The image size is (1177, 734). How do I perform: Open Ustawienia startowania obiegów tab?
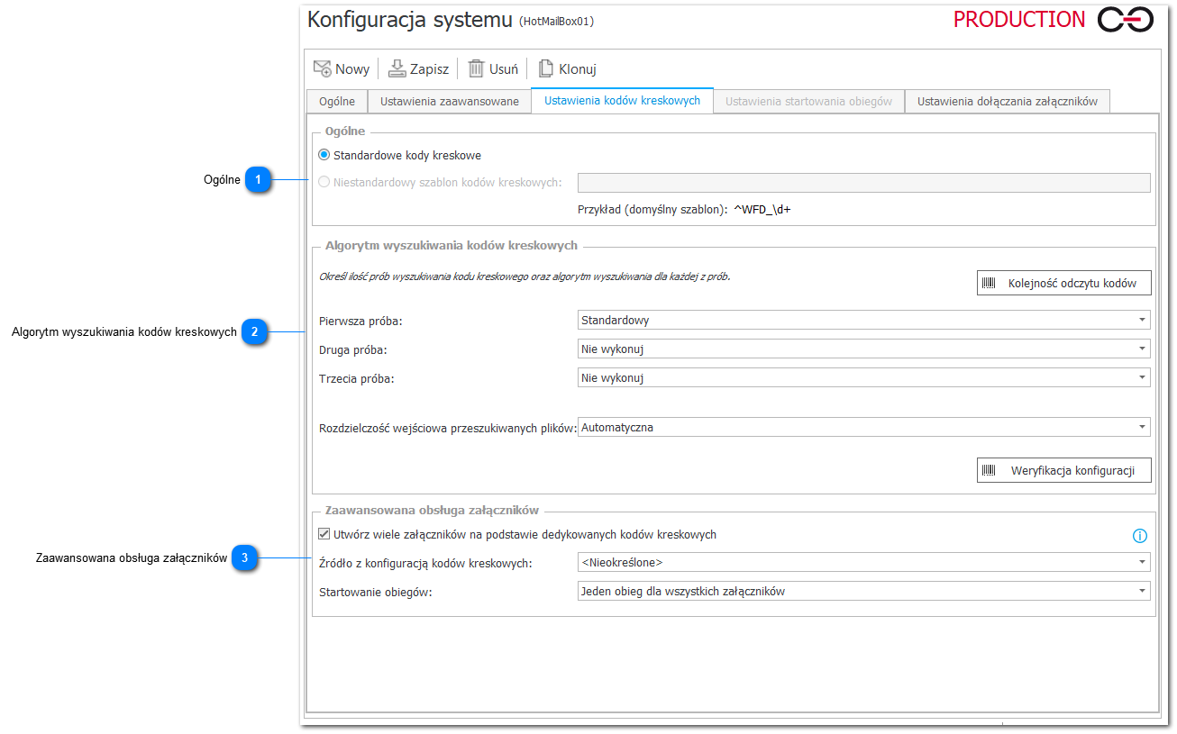coord(808,101)
